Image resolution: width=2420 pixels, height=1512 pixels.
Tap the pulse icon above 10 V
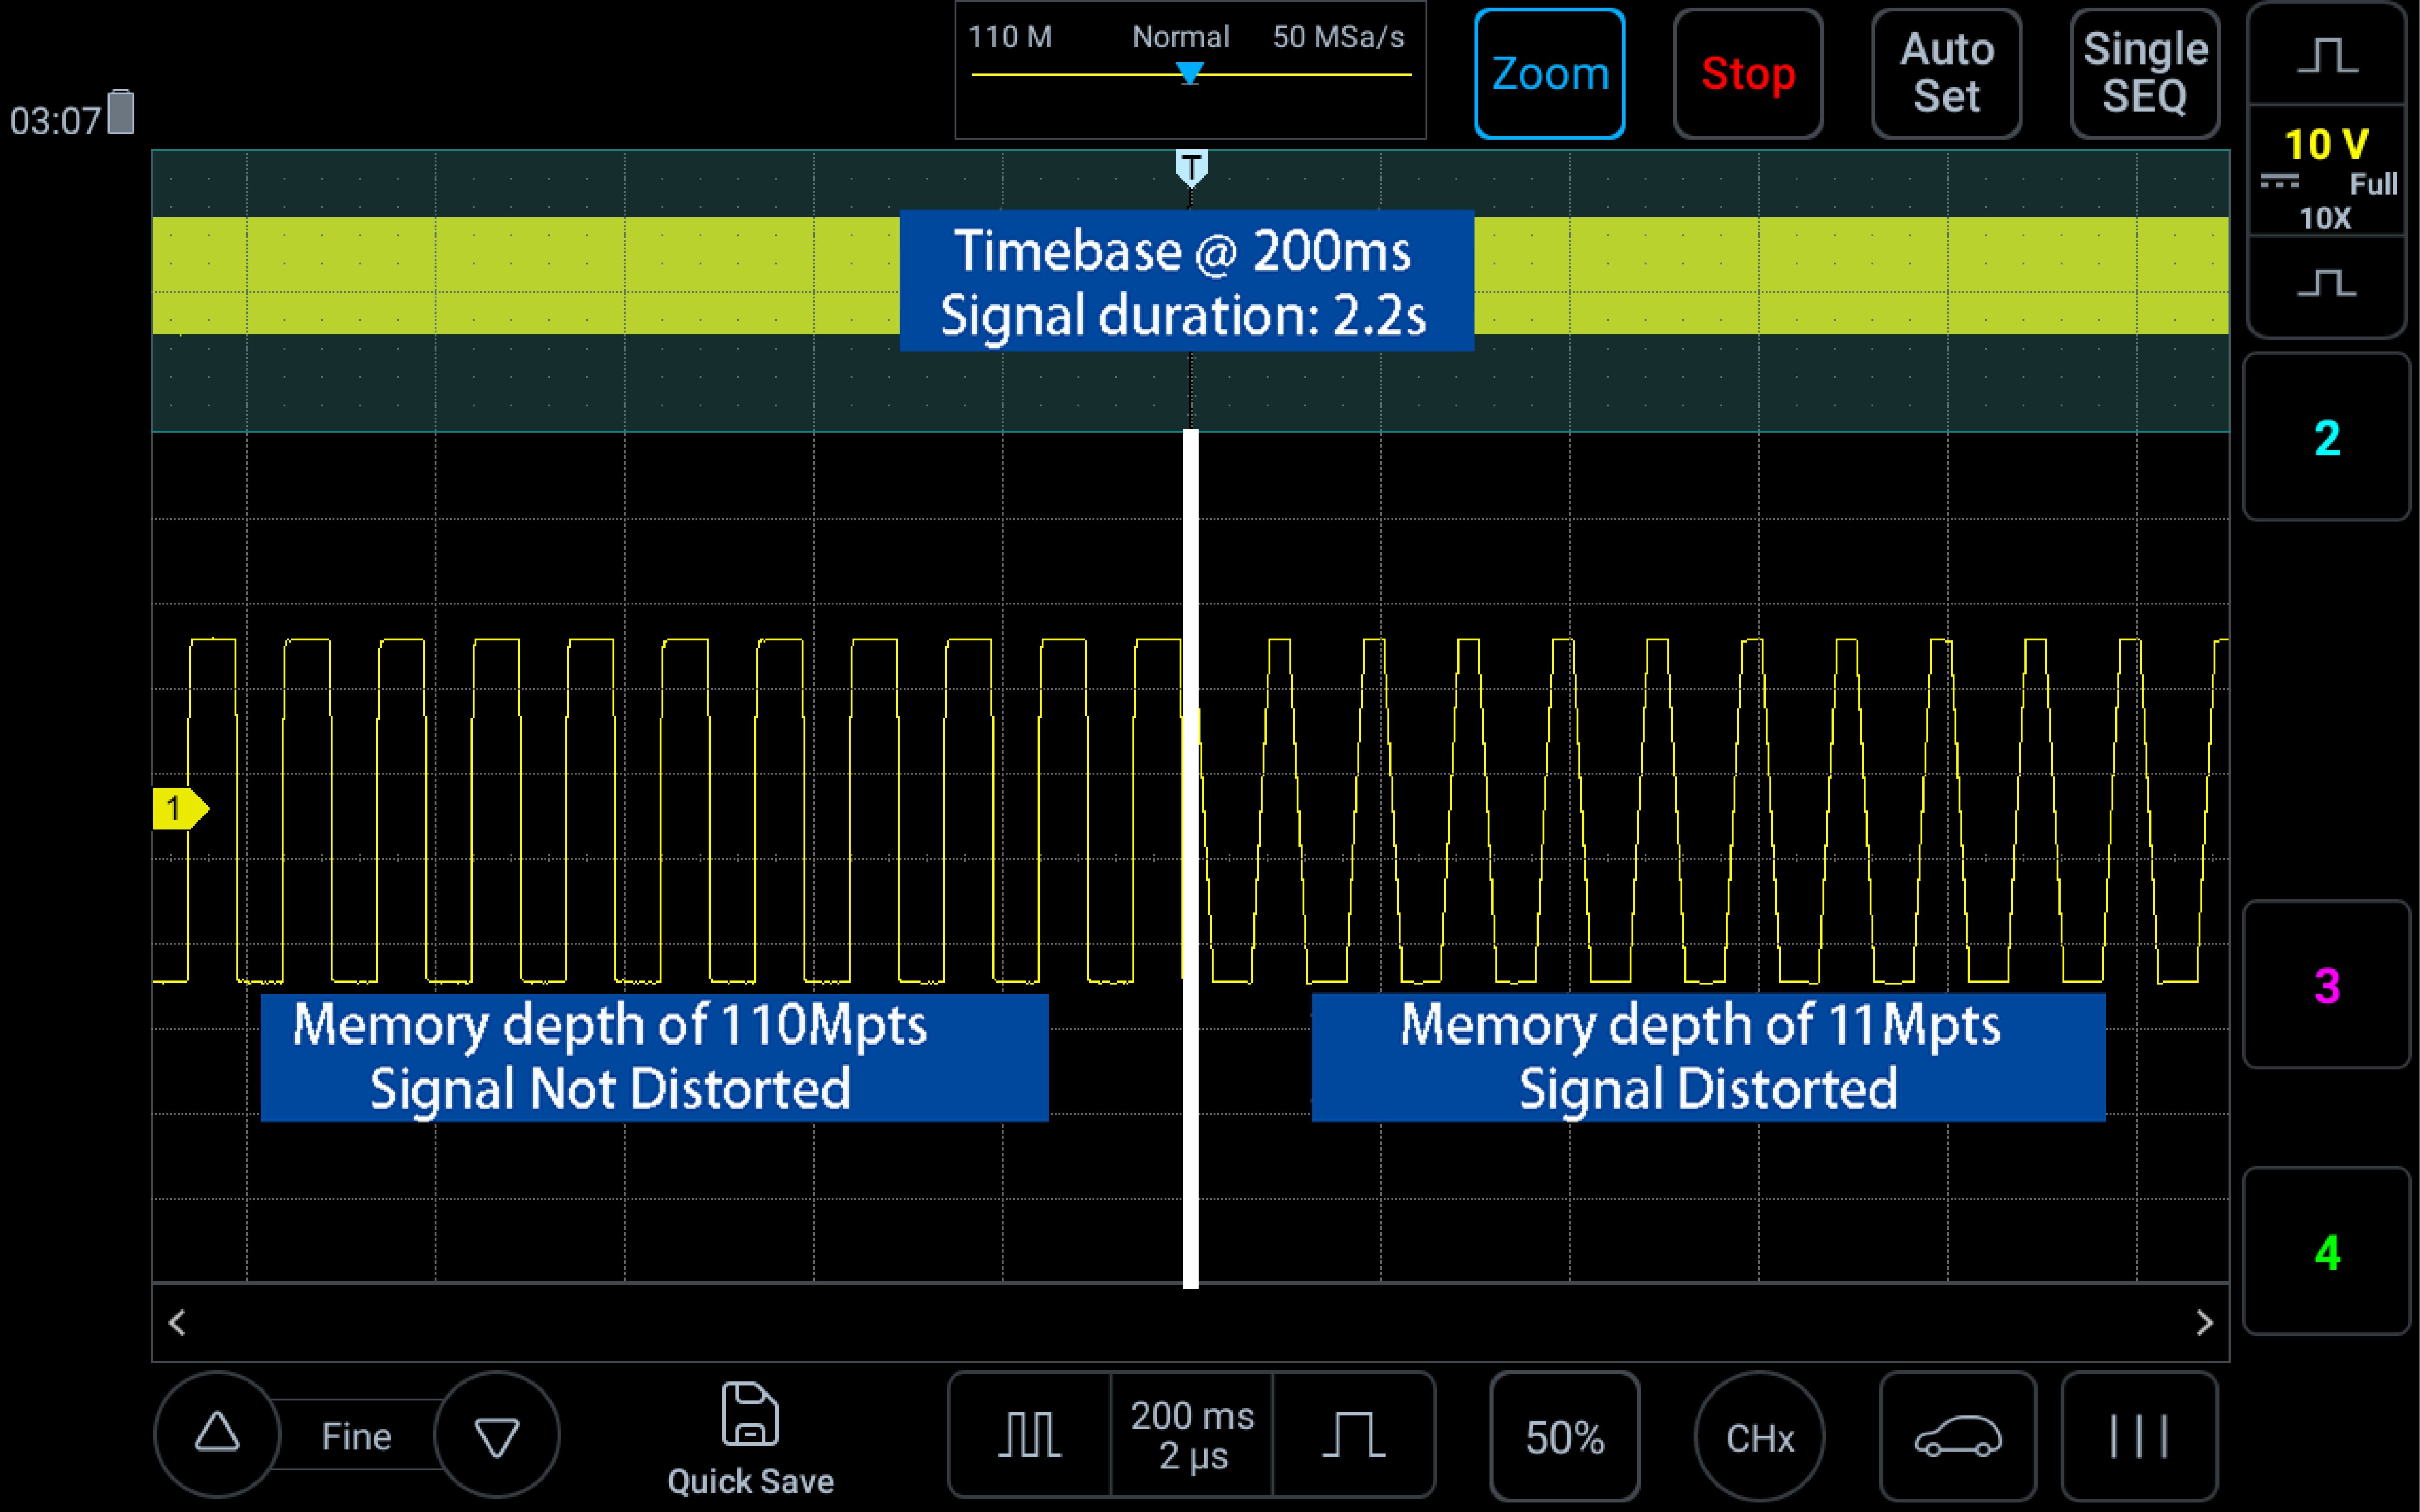coord(2326,55)
